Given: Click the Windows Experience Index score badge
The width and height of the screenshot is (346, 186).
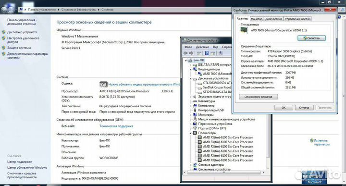Looking at the screenshot, I should (103, 84).
